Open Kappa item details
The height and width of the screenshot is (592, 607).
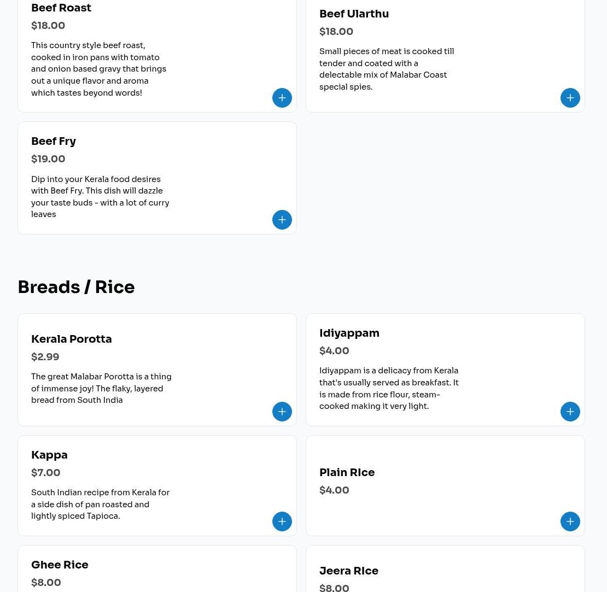[x=49, y=455]
